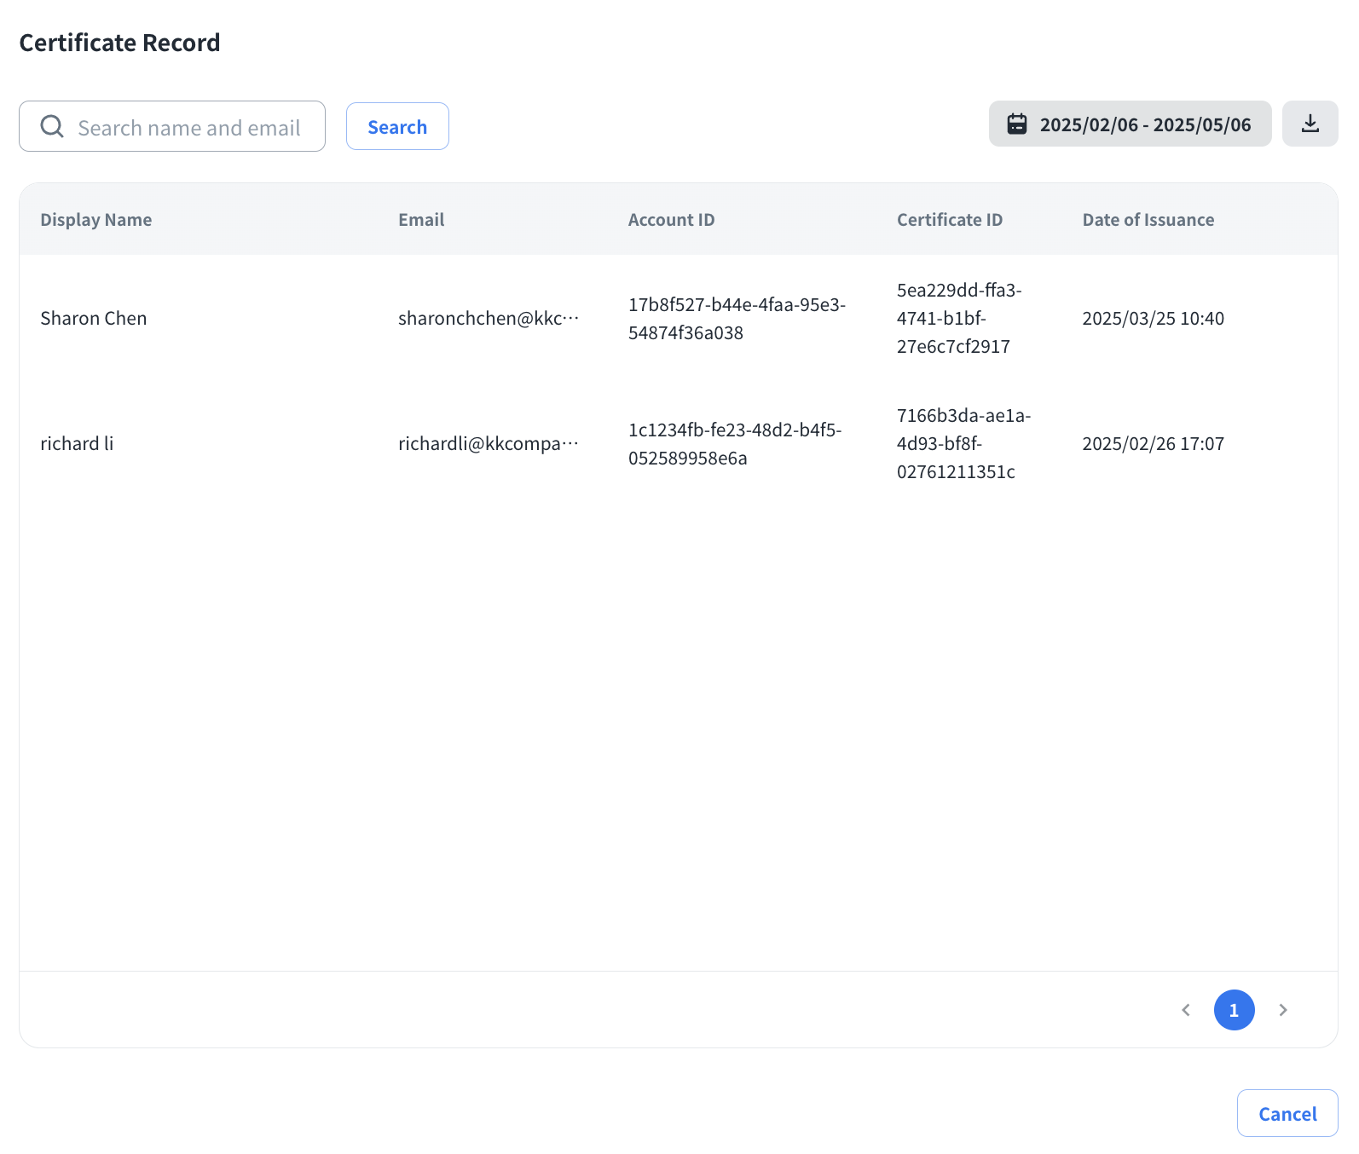Click the Cancel button
Image resolution: width=1359 pixels, height=1154 pixels.
[x=1287, y=1113]
